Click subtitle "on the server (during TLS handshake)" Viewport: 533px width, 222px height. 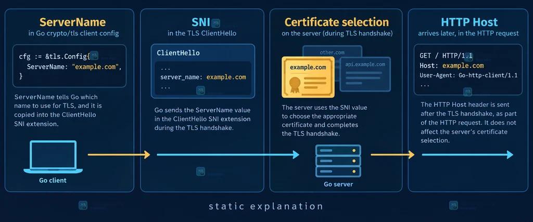coord(337,34)
